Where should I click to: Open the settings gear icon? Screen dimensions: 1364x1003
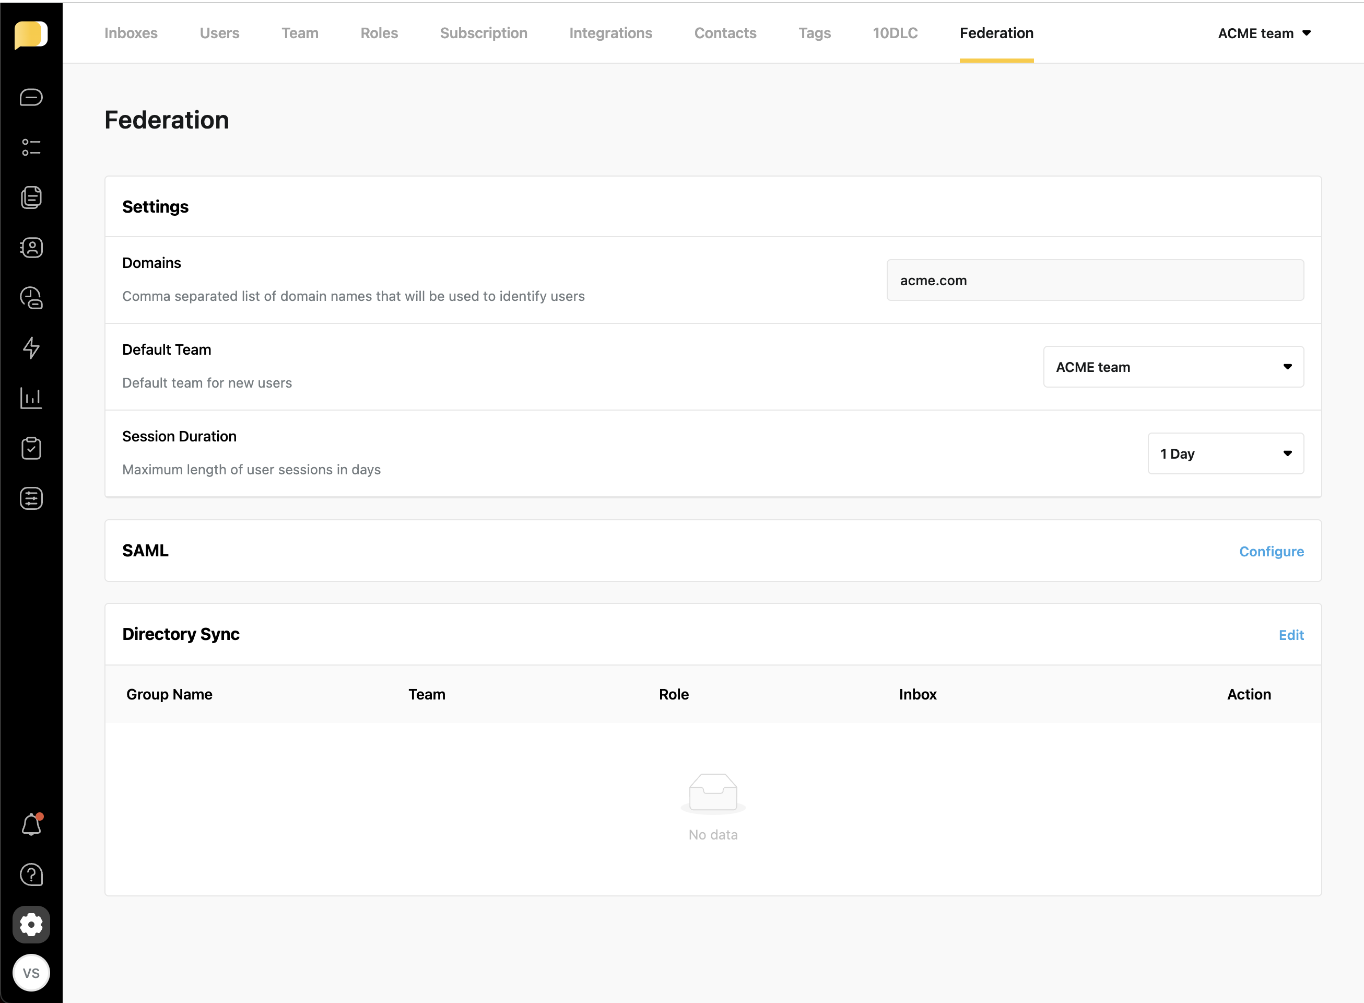point(31,925)
